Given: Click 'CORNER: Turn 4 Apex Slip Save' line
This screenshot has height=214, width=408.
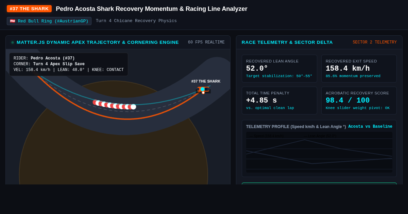Looking at the screenshot, I should click(49, 64).
